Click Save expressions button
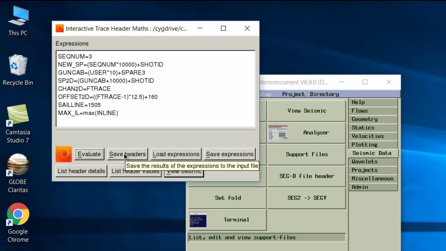This screenshot has width=446, height=251. 230,154
